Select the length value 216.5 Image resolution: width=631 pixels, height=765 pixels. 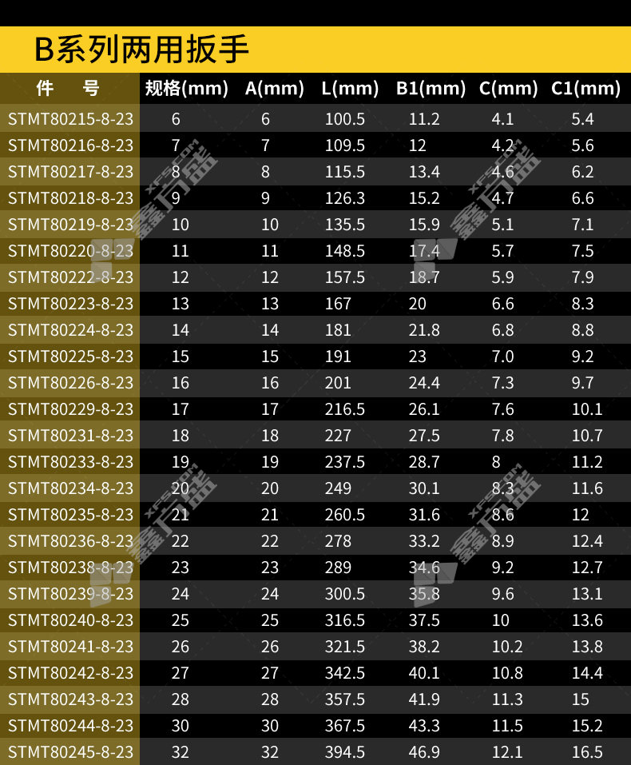344,409
